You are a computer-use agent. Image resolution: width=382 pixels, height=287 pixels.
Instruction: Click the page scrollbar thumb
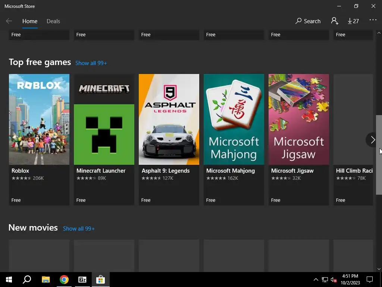[x=379, y=155]
